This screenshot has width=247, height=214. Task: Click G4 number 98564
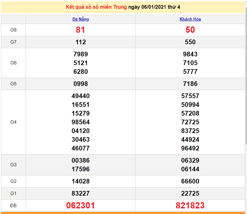point(80,122)
